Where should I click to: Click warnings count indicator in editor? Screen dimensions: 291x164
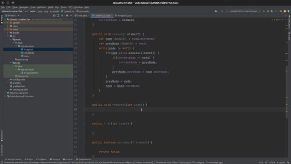pos(278,20)
